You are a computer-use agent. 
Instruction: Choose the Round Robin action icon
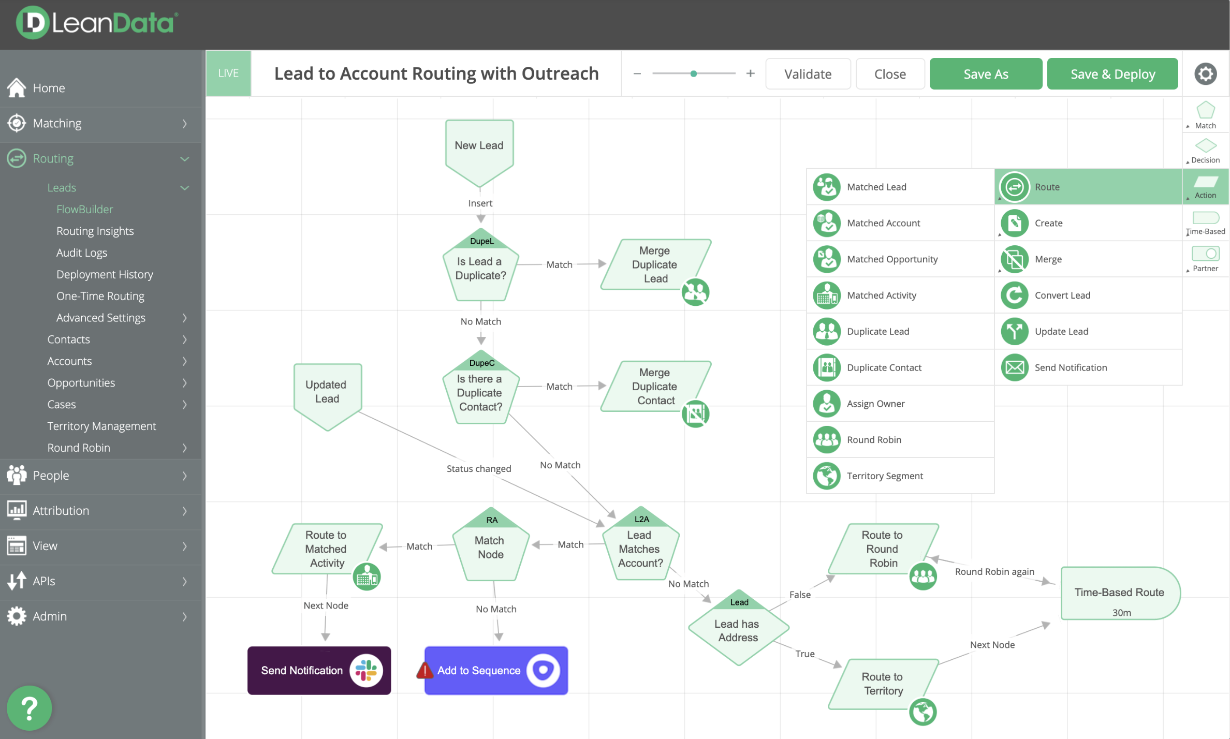click(x=827, y=440)
